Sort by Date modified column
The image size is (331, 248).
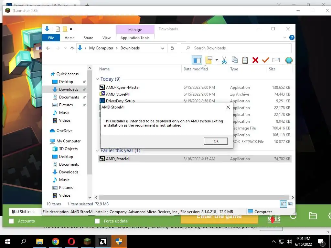[196, 69]
